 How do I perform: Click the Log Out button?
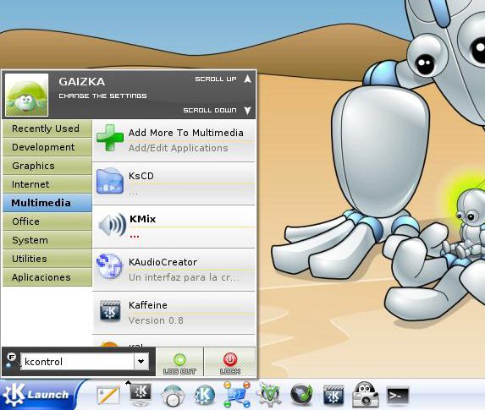click(179, 363)
